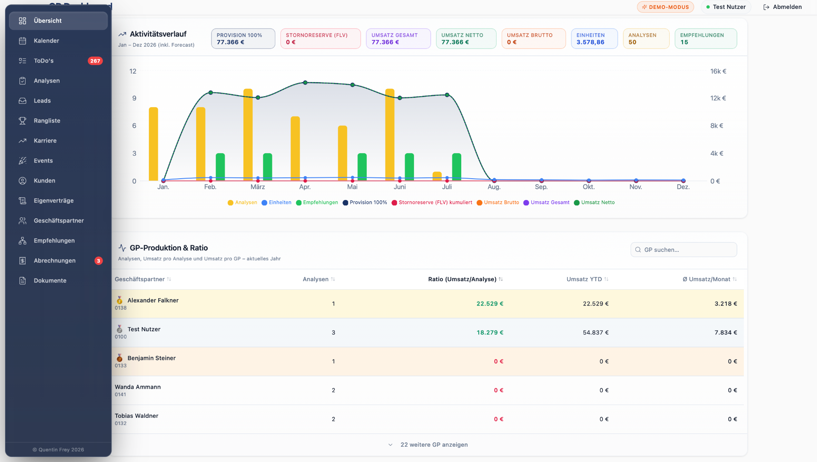817x462 pixels.
Task: Click the Analysen clipboard icon
Action: (23, 81)
